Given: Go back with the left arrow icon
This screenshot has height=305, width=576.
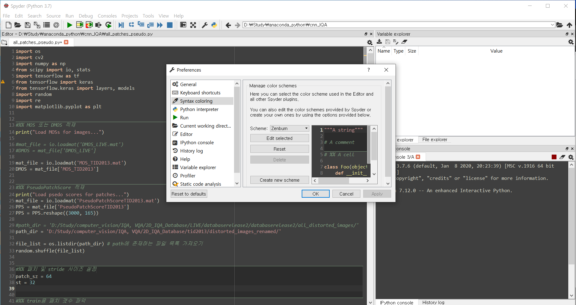Looking at the screenshot, I should pyautogui.click(x=228, y=25).
